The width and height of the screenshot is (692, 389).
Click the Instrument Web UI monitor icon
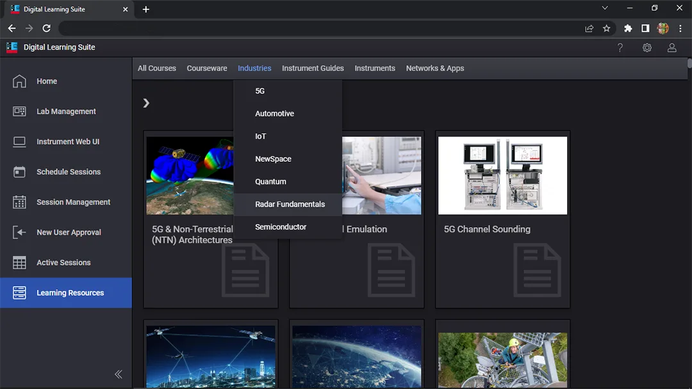19,142
